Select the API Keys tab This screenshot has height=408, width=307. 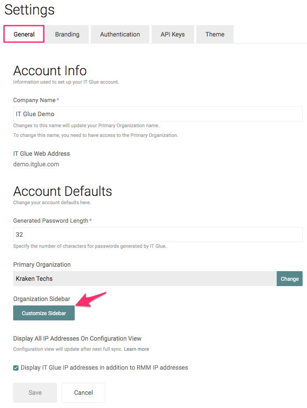tap(172, 34)
